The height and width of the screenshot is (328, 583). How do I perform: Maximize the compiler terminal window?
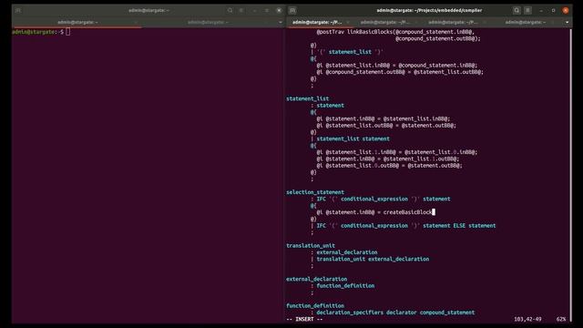click(x=553, y=10)
